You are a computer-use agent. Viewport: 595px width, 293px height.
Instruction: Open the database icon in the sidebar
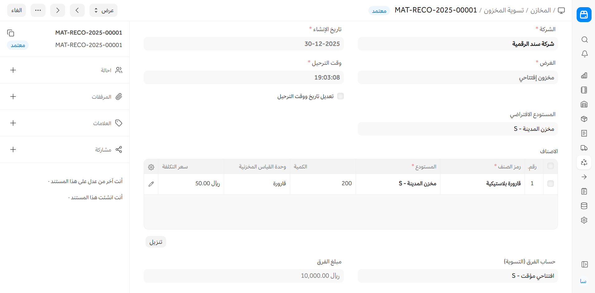click(x=584, y=206)
